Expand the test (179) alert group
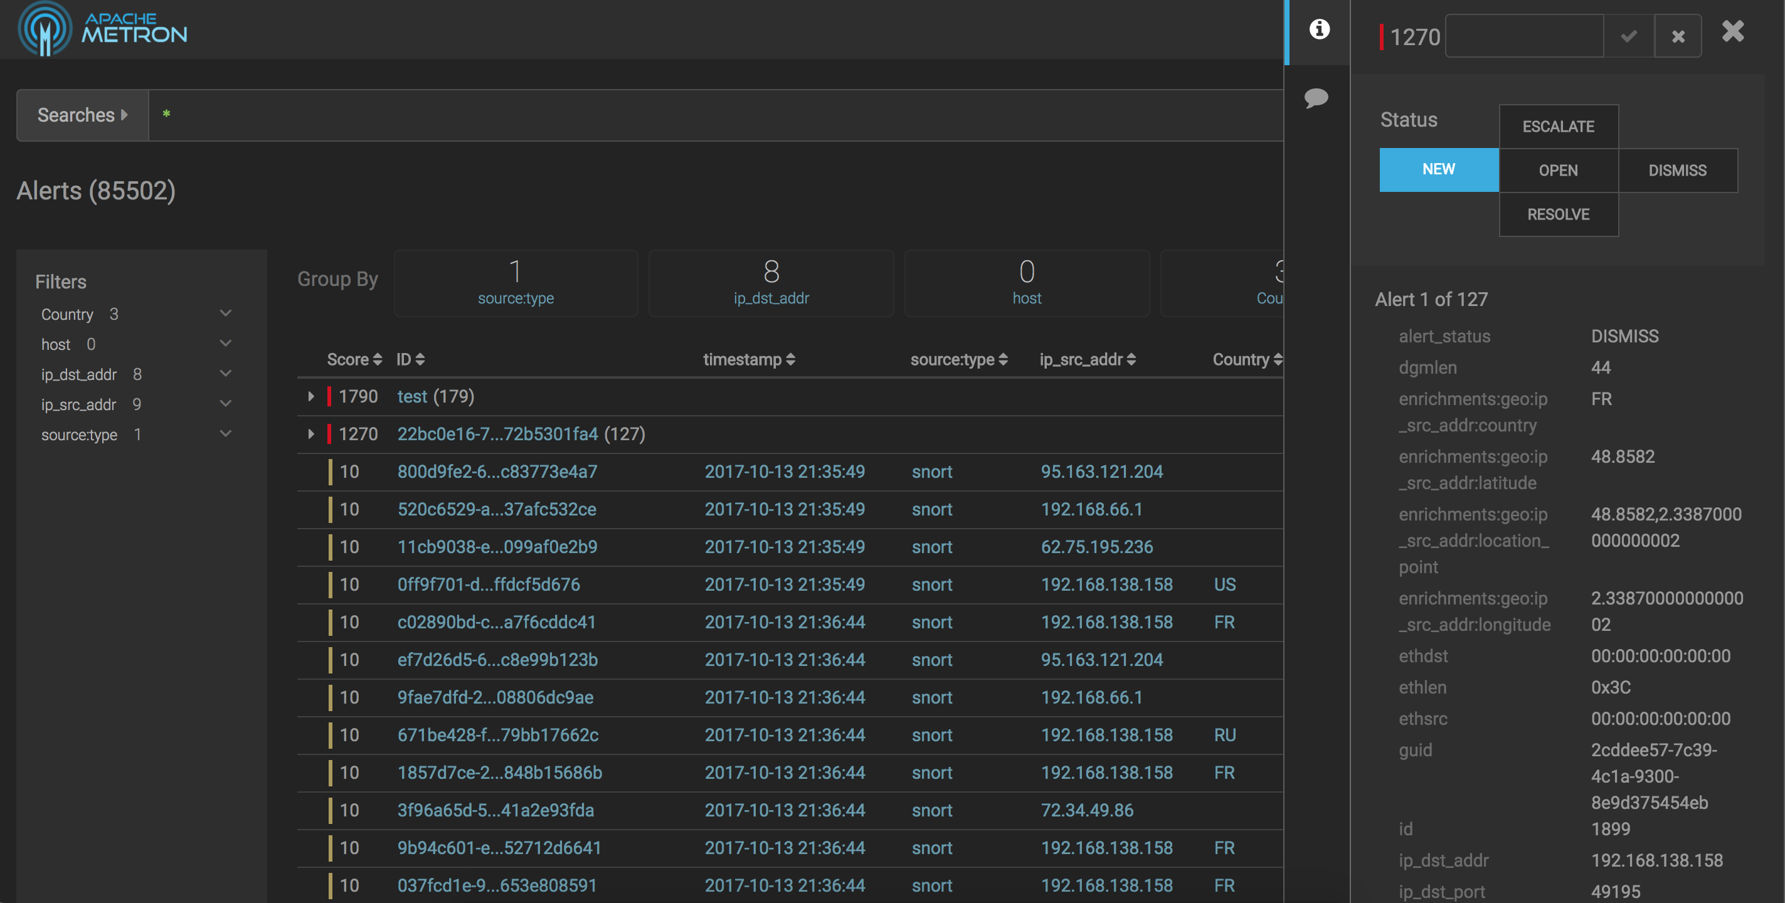Image resolution: width=1785 pixels, height=903 pixels. click(x=310, y=396)
